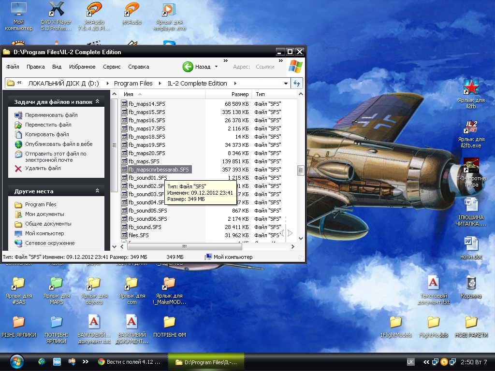Expand arrow after IL-2 Complete Edition breadcrumb
495x371 pixels.
click(235, 83)
